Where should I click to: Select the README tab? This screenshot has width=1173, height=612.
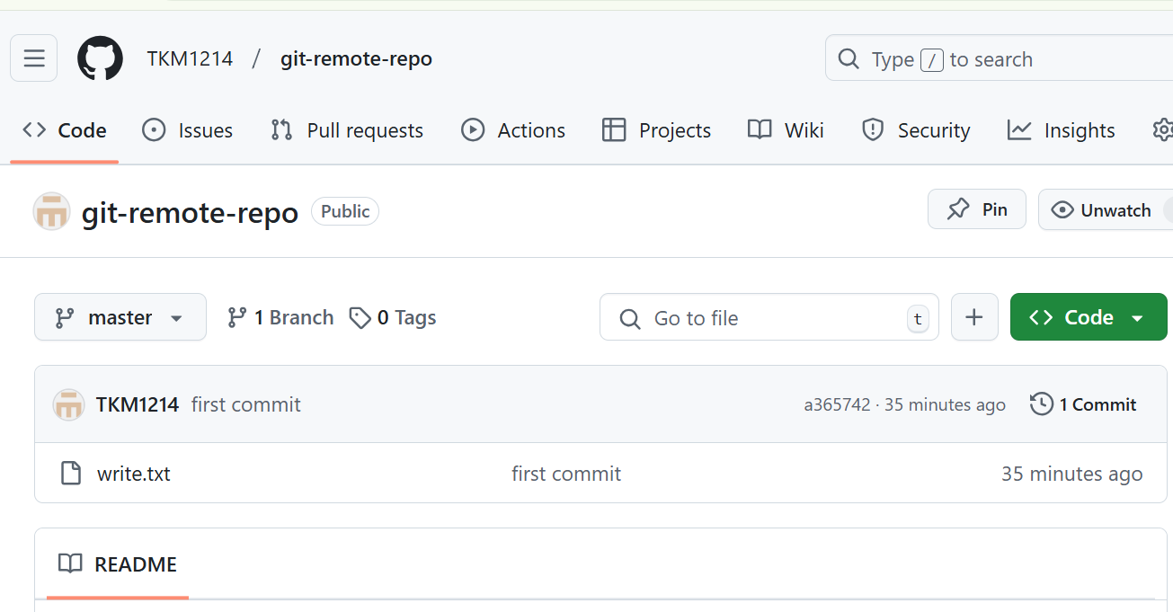click(118, 564)
